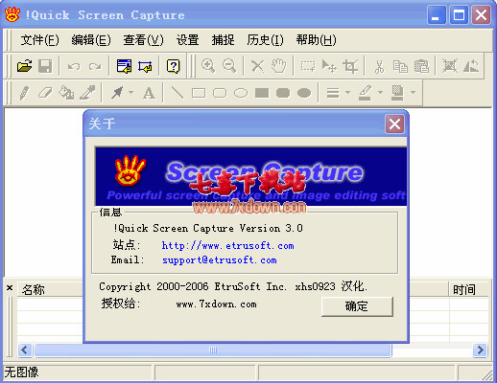This screenshot has height=383, width=497.
Task: Select the move pointer tool
Action: [x=329, y=66]
